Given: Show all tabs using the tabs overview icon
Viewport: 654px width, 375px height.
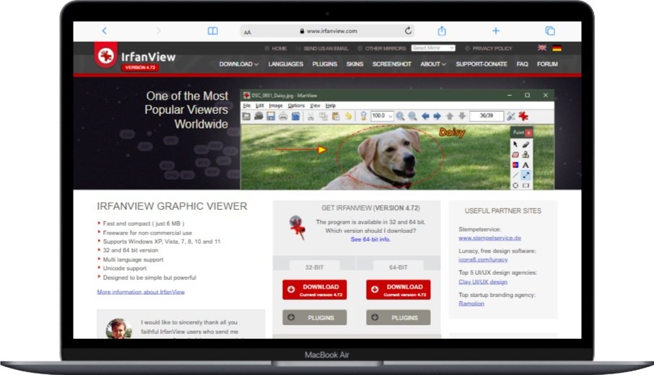Looking at the screenshot, I should pyautogui.click(x=550, y=31).
